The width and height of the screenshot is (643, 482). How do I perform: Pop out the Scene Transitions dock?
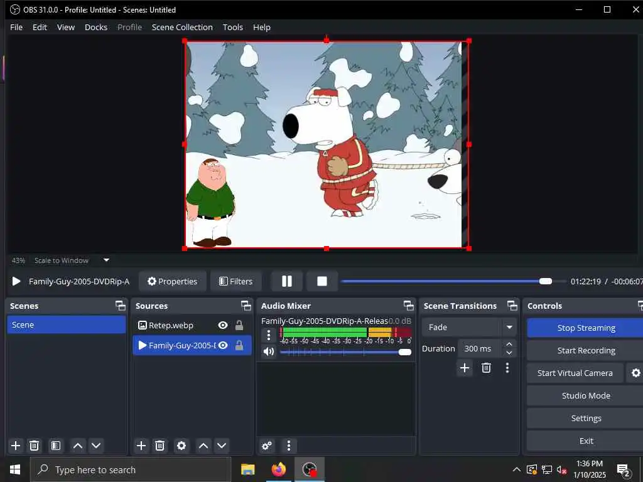point(512,306)
